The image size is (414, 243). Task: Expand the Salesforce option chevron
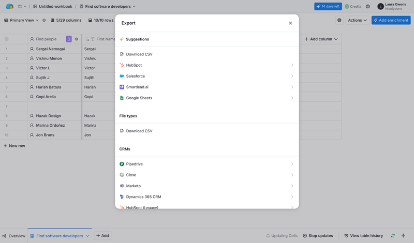pos(292,76)
